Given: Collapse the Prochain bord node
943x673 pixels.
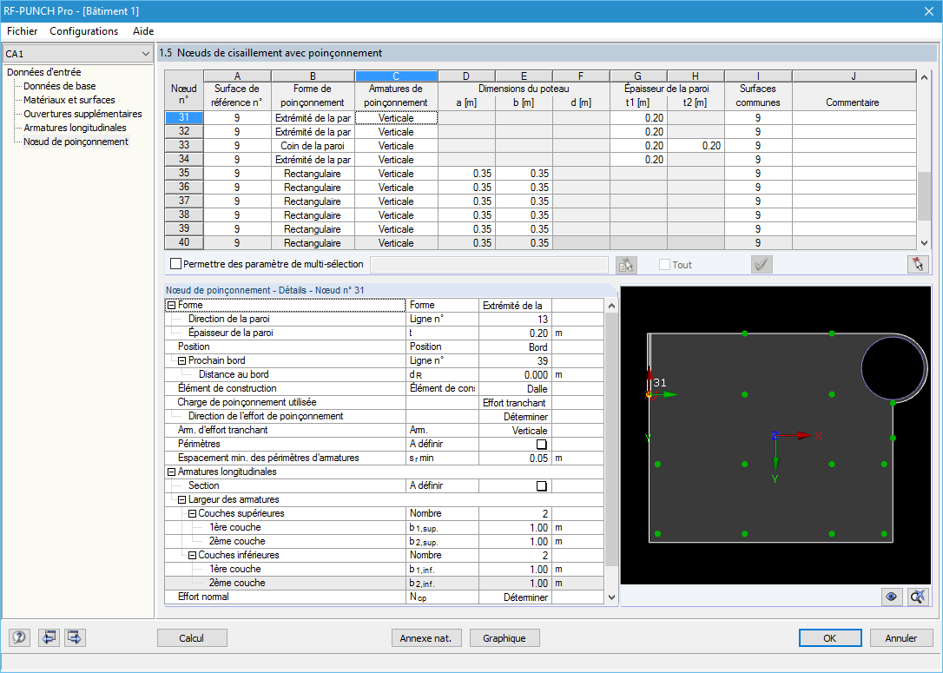Looking at the screenshot, I should (x=181, y=361).
